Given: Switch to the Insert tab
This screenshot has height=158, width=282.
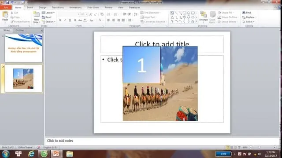Looking at the screenshot, I should 30,7.
